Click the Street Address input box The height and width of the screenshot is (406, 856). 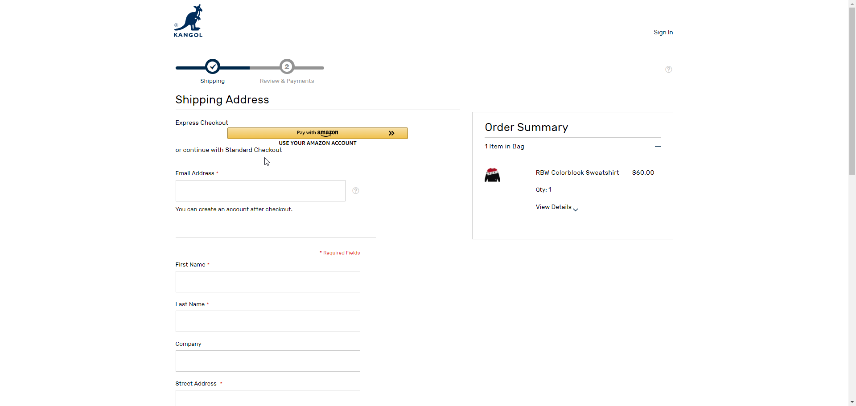click(267, 398)
